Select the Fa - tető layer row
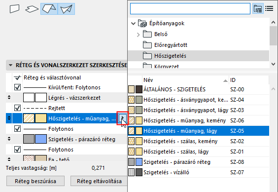This screenshot has width=278, height=192. [x=67, y=158]
